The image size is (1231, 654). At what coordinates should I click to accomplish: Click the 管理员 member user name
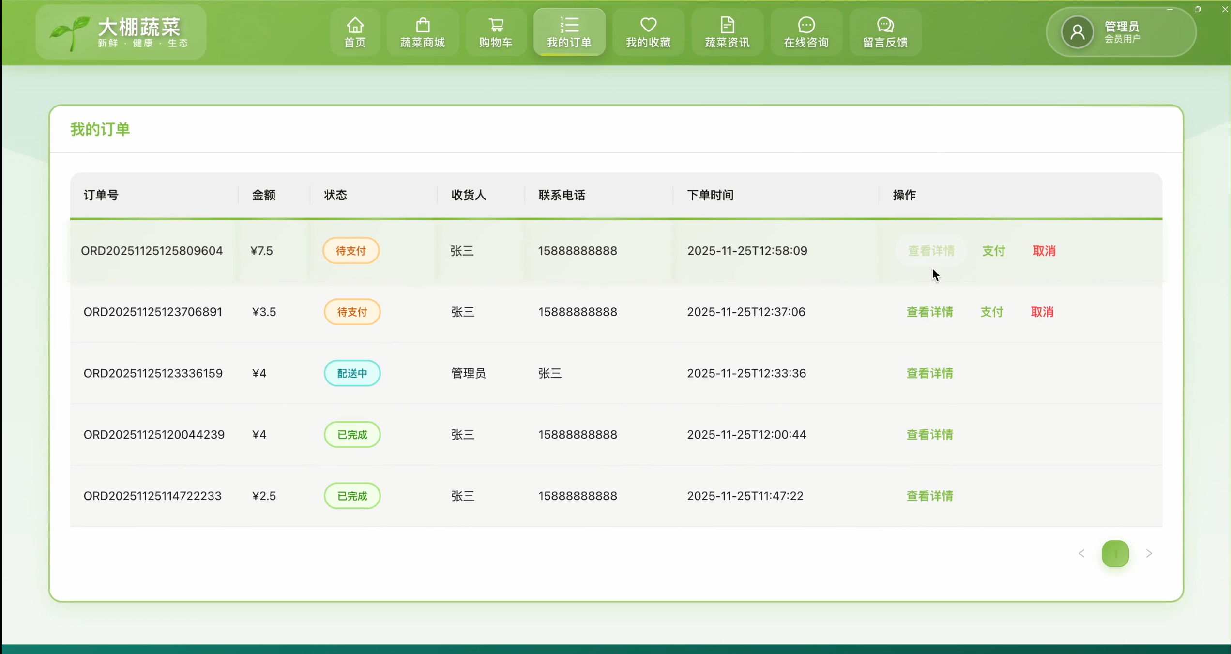tap(1121, 27)
